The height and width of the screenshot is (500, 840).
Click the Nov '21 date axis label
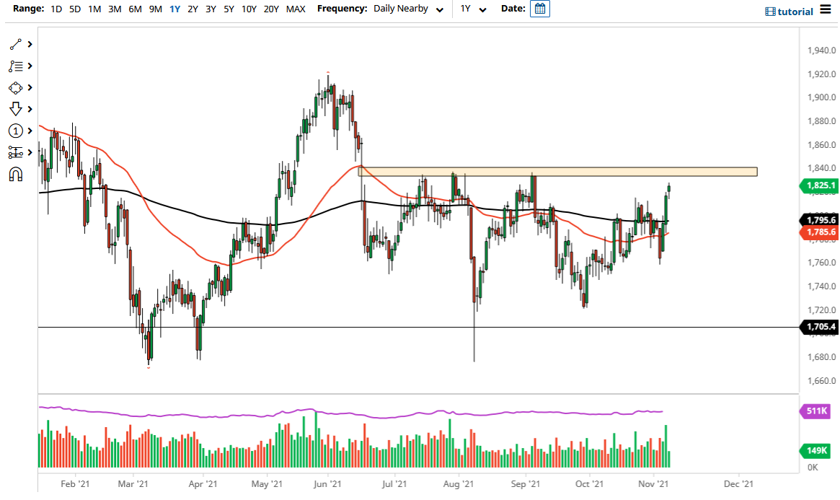coord(653,484)
